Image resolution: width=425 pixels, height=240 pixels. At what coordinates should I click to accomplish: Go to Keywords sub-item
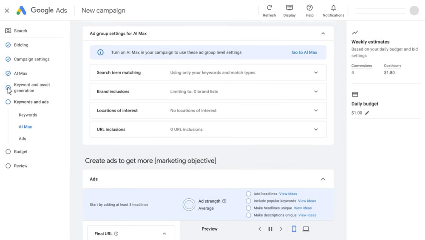(x=28, y=115)
